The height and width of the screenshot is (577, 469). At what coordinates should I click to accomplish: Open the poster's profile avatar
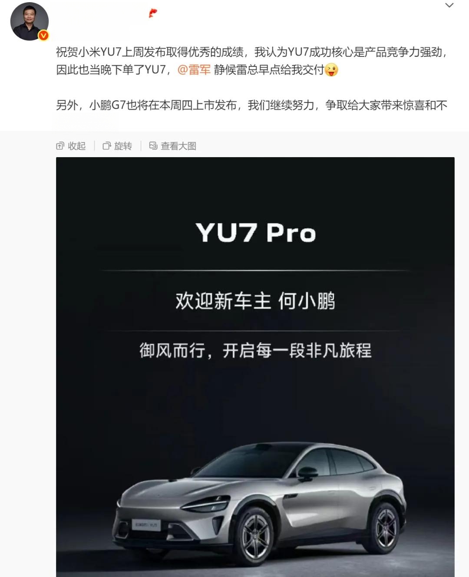[x=29, y=21]
